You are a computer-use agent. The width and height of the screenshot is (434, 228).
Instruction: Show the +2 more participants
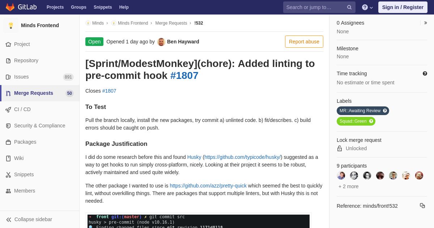[x=349, y=186]
